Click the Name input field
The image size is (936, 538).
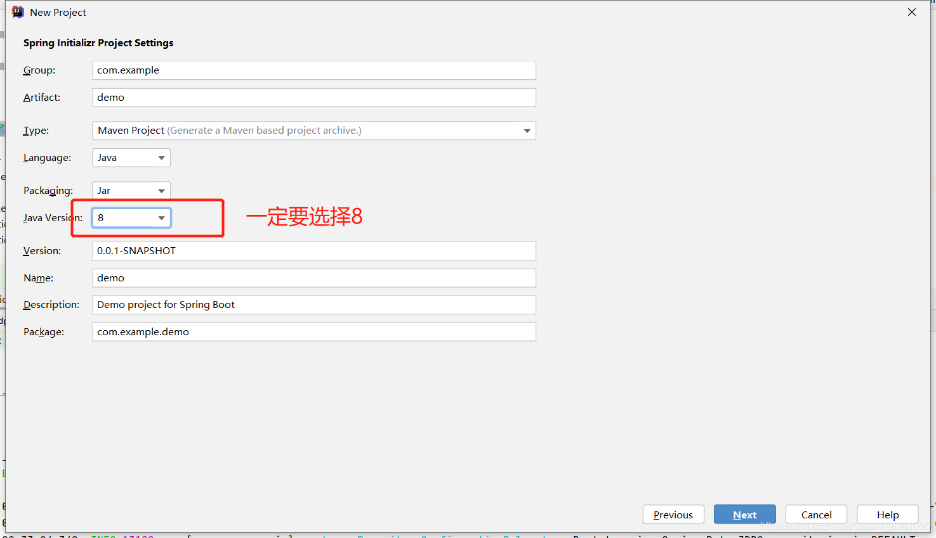(x=314, y=278)
